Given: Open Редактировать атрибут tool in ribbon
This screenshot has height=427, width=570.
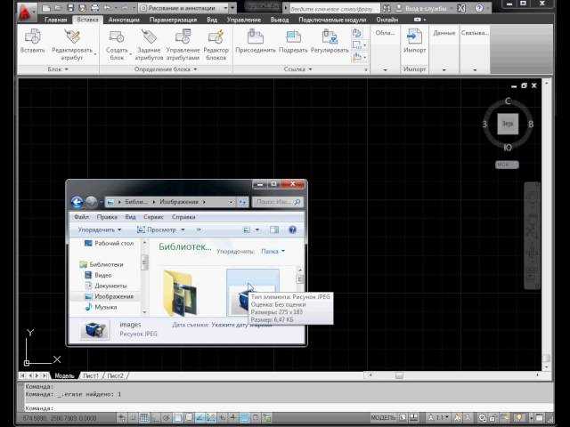Looking at the screenshot, I should click(72, 37).
